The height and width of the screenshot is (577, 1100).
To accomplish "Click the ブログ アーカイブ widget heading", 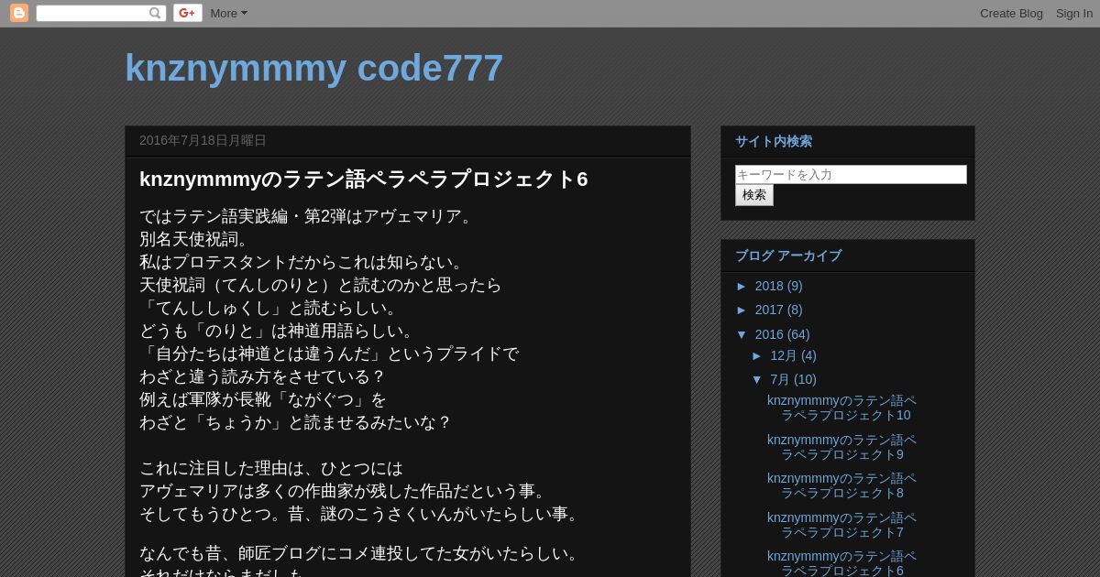I will coord(788,256).
